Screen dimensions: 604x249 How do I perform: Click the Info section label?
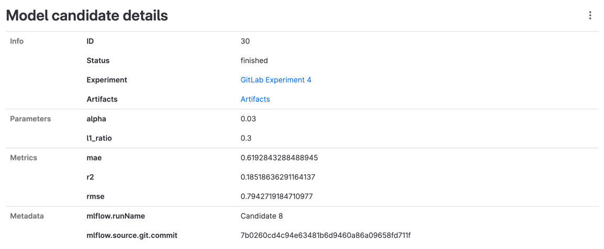pos(17,41)
